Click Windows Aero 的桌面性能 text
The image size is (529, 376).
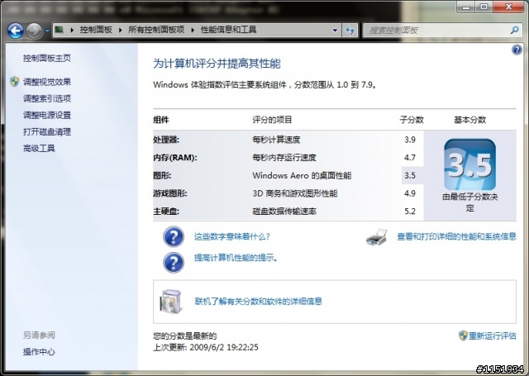tap(302, 175)
